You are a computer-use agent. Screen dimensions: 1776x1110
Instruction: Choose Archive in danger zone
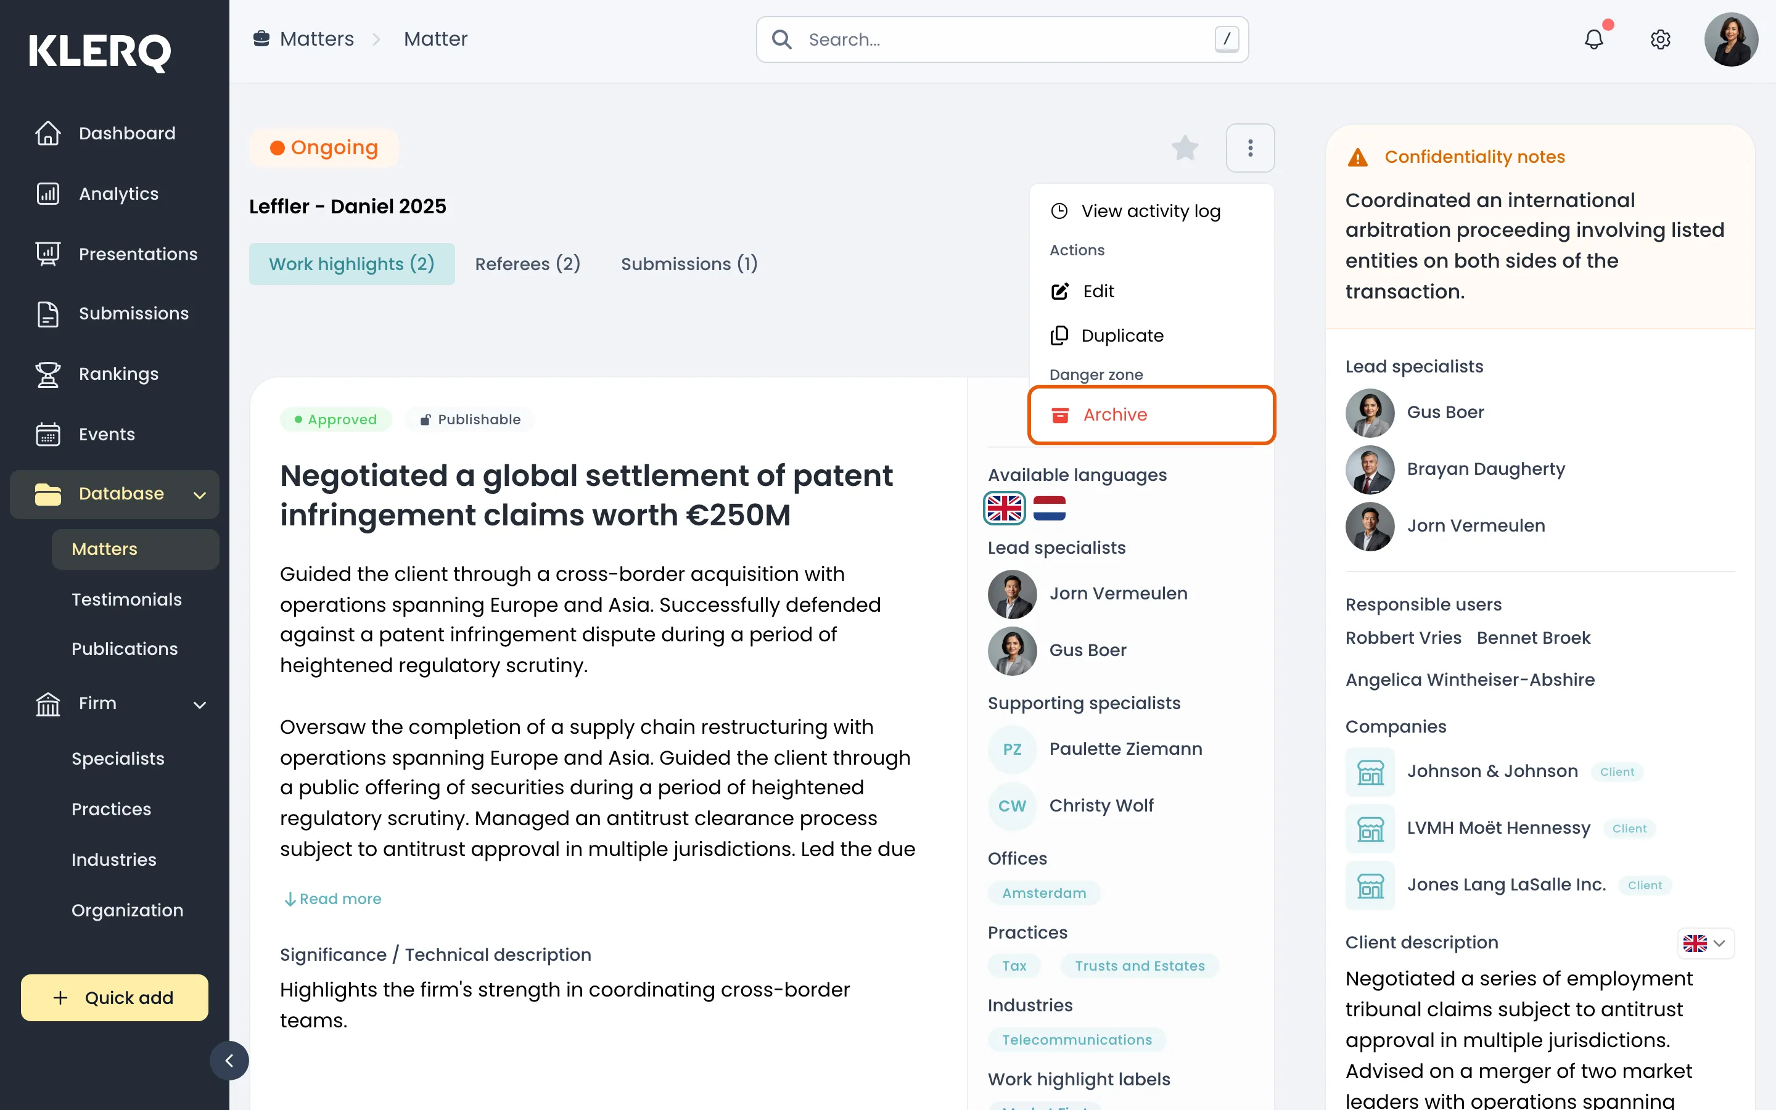(x=1151, y=415)
